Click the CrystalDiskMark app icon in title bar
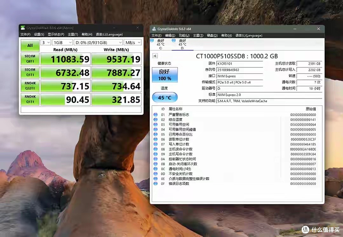 23,28
